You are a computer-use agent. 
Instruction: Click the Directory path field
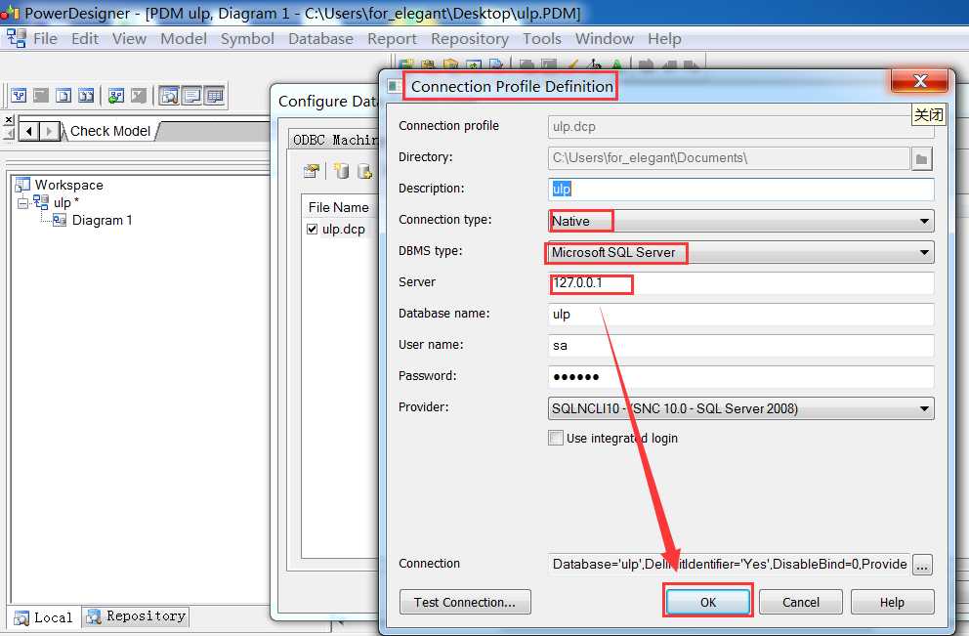click(729, 158)
